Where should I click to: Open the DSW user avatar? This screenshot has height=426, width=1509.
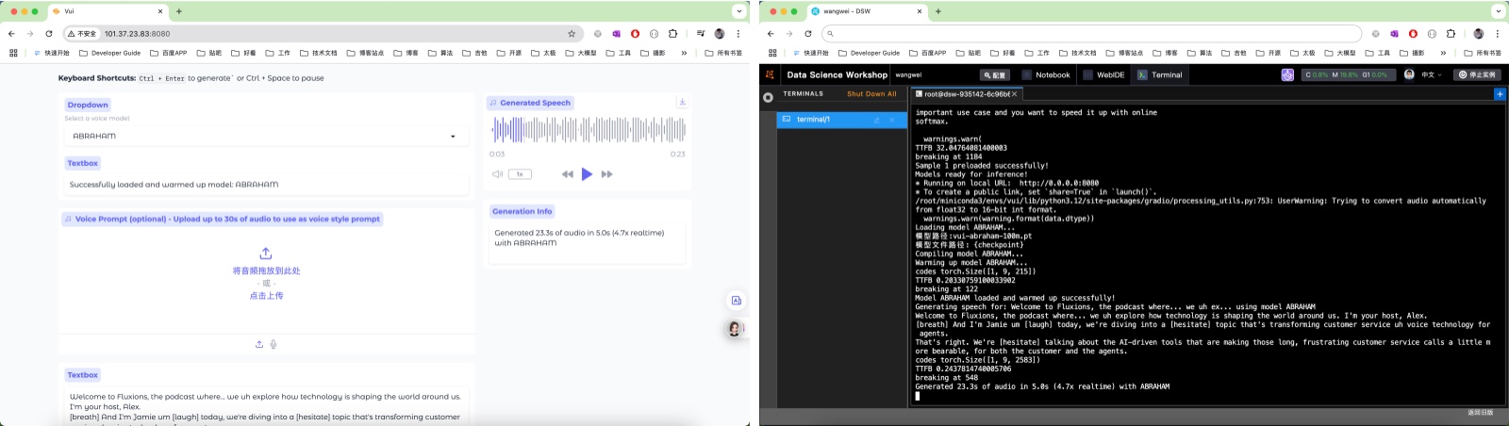coord(1409,74)
